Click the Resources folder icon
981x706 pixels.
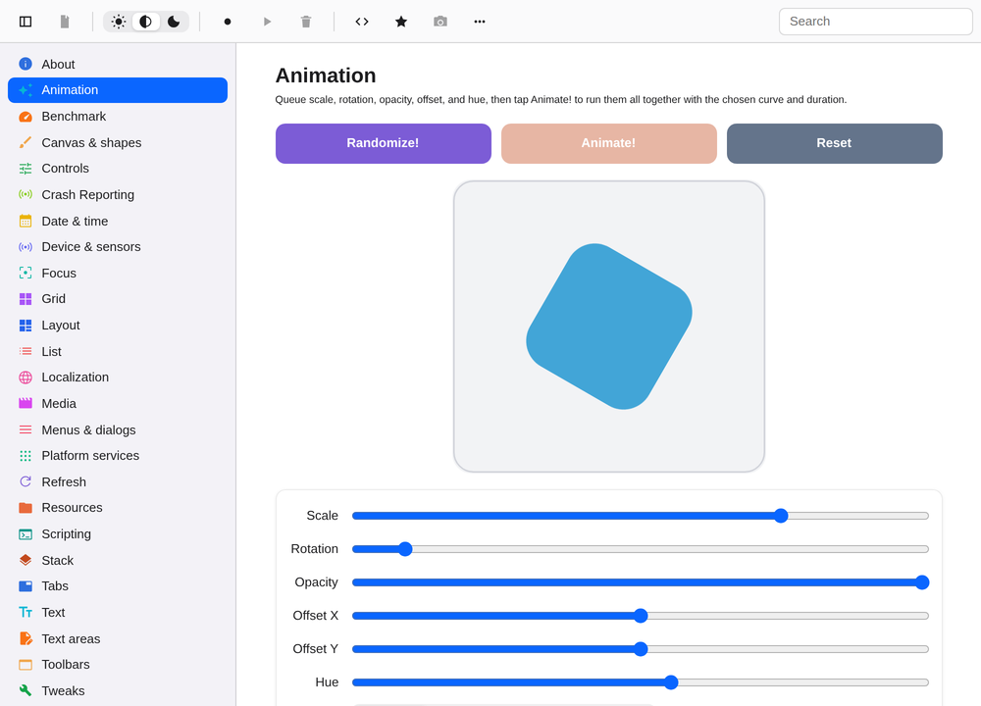coord(26,508)
